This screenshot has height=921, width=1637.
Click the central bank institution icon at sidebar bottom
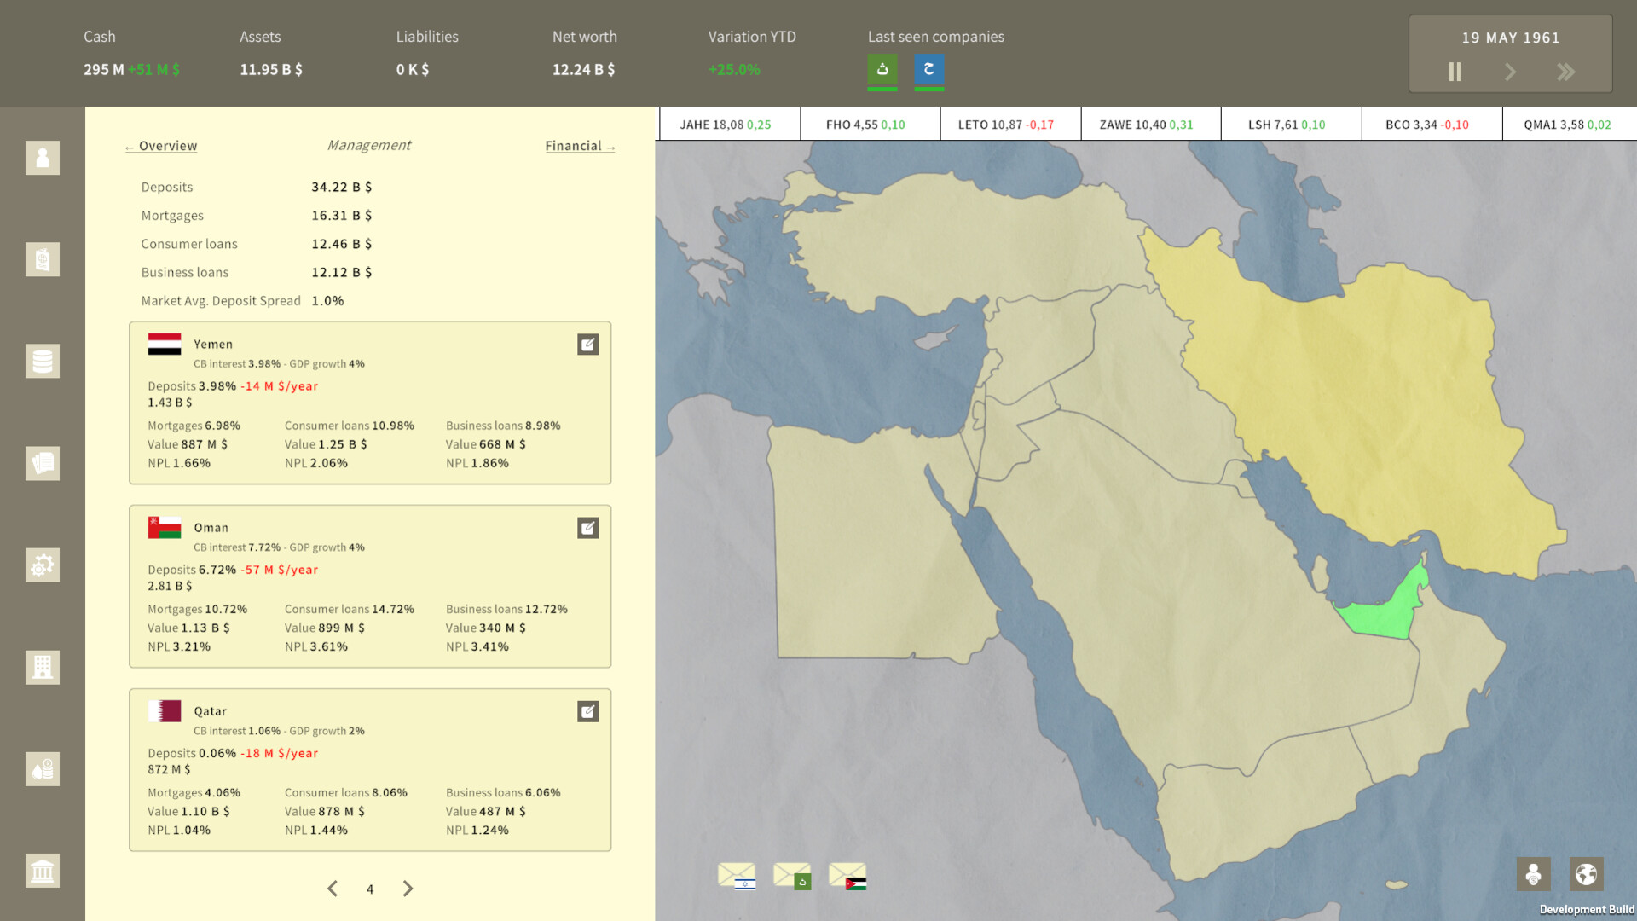click(42, 871)
